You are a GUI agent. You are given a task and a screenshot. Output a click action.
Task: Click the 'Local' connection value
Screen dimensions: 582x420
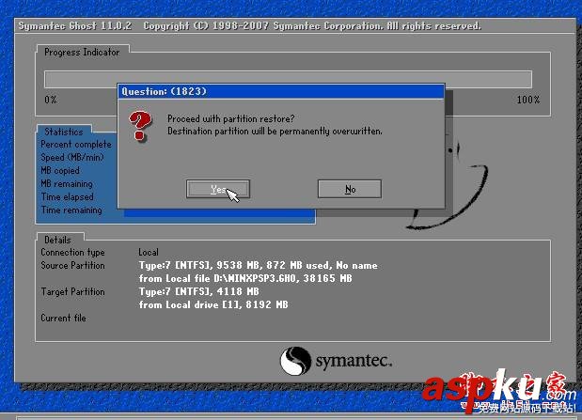click(149, 253)
